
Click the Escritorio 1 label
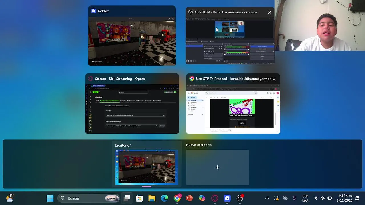pos(123,145)
